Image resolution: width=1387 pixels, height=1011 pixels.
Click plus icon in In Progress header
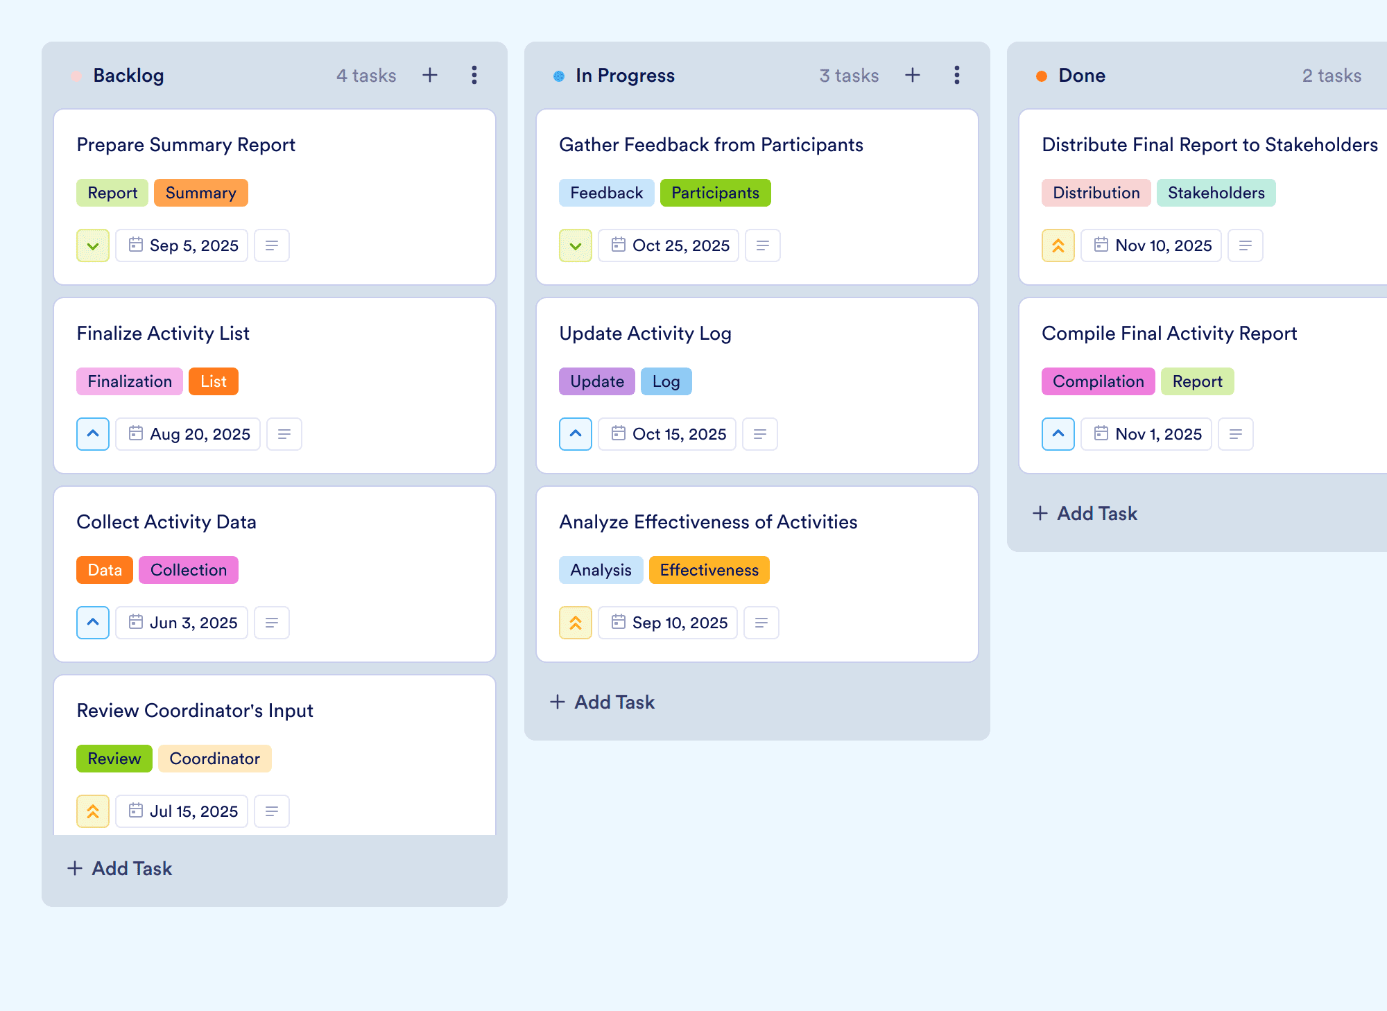pyautogui.click(x=913, y=75)
